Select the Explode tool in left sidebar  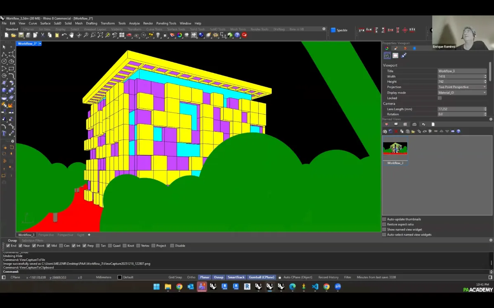pos(11,105)
